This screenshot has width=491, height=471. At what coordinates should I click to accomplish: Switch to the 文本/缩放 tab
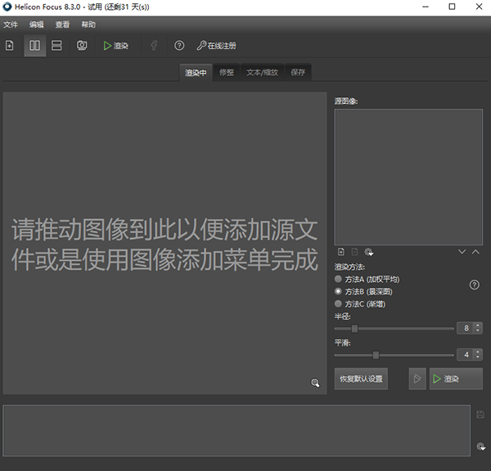pyautogui.click(x=263, y=73)
